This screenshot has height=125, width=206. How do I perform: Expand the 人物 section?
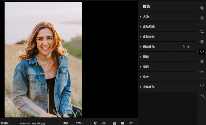(167, 17)
